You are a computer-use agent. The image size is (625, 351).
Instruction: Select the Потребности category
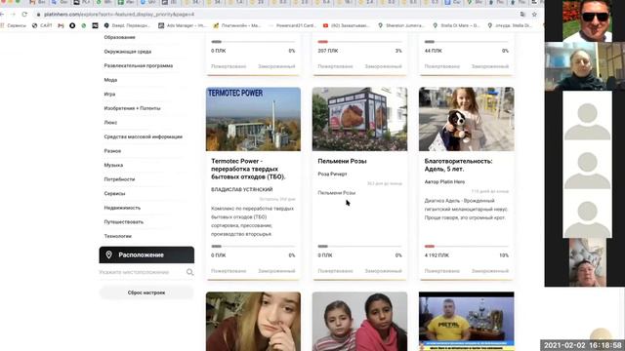(119, 179)
